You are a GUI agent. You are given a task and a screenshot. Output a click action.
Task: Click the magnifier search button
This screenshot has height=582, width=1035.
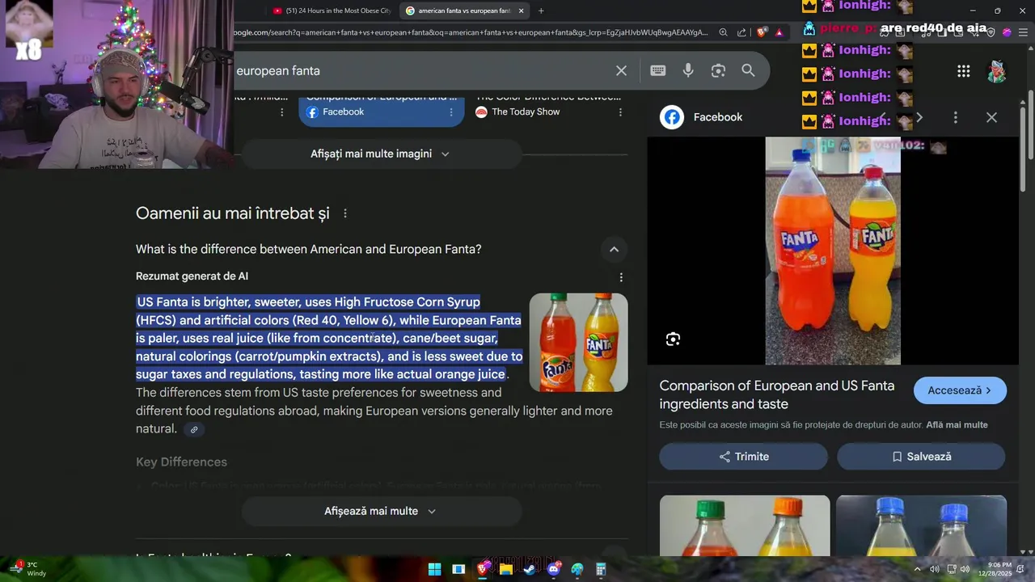[x=749, y=70]
